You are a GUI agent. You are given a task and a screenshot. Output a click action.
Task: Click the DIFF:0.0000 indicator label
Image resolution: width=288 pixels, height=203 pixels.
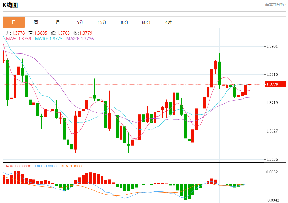click(46, 166)
